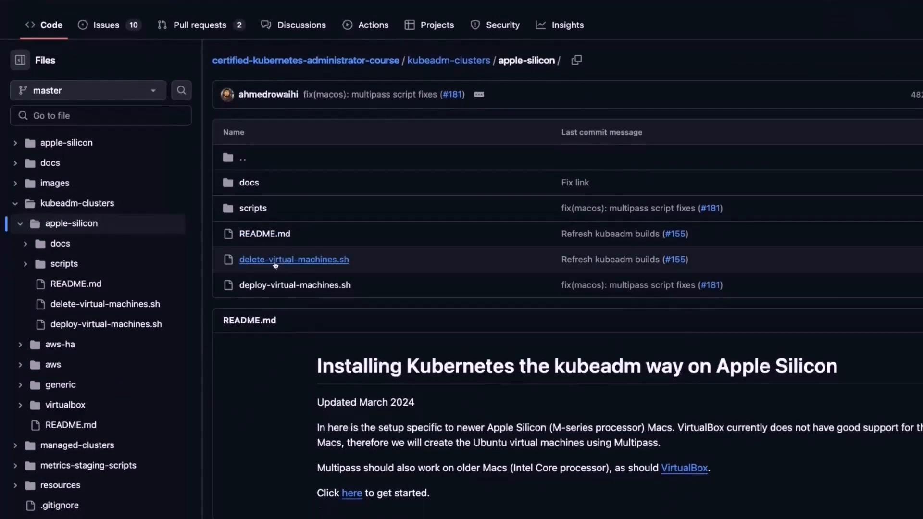Expand the virtualbox folder

click(x=20, y=405)
